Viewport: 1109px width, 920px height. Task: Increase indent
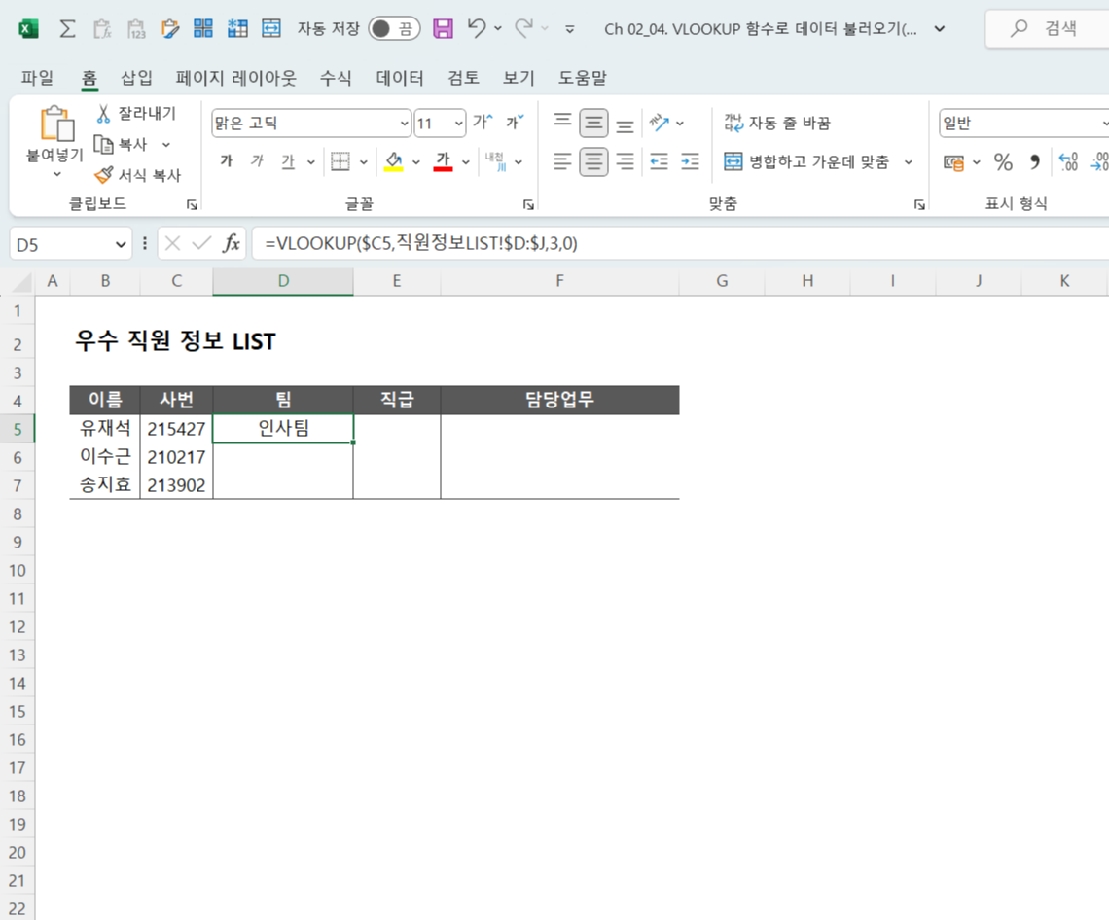coord(690,162)
